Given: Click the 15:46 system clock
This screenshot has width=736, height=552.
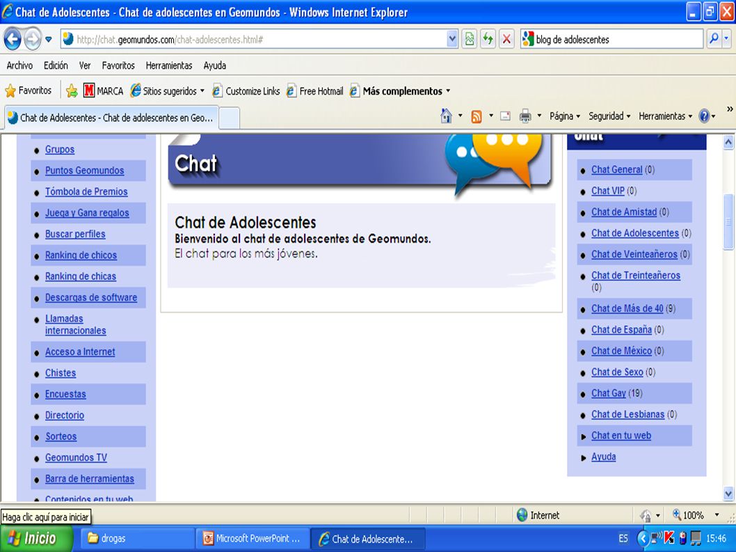Looking at the screenshot, I should 717,538.
